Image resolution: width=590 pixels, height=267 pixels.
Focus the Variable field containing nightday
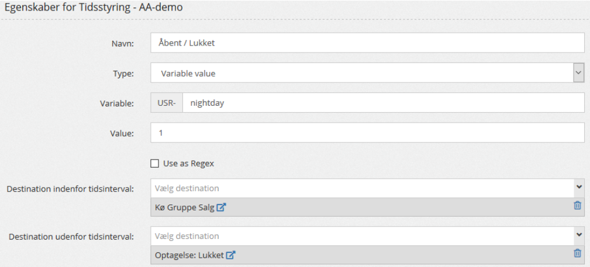pyautogui.click(x=383, y=103)
